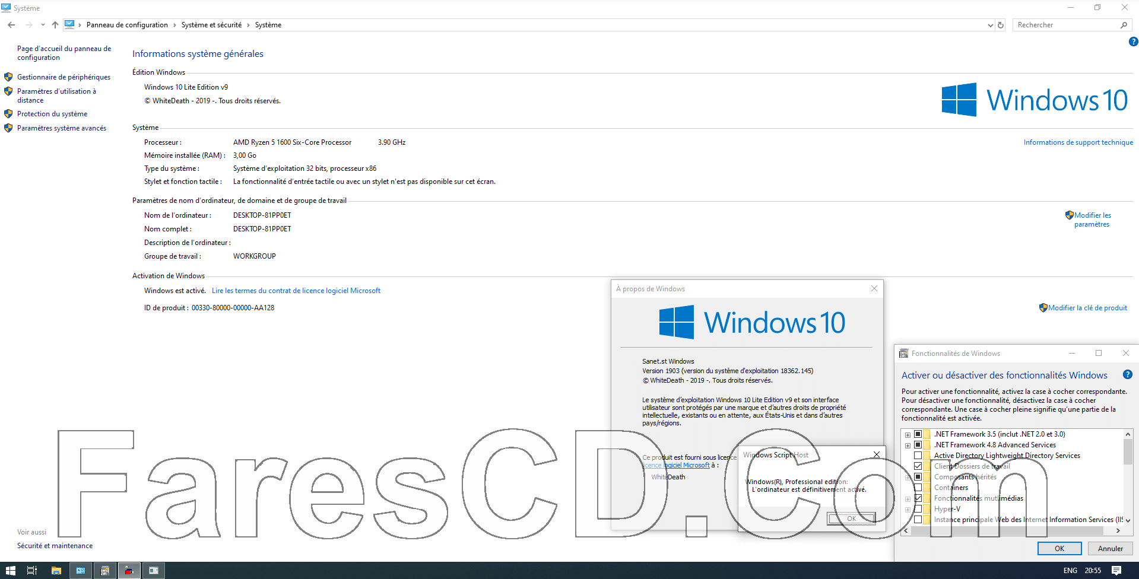This screenshot has width=1139, height=579.
Task: Expand Composants hérités tree node
Action: point(908,478)
